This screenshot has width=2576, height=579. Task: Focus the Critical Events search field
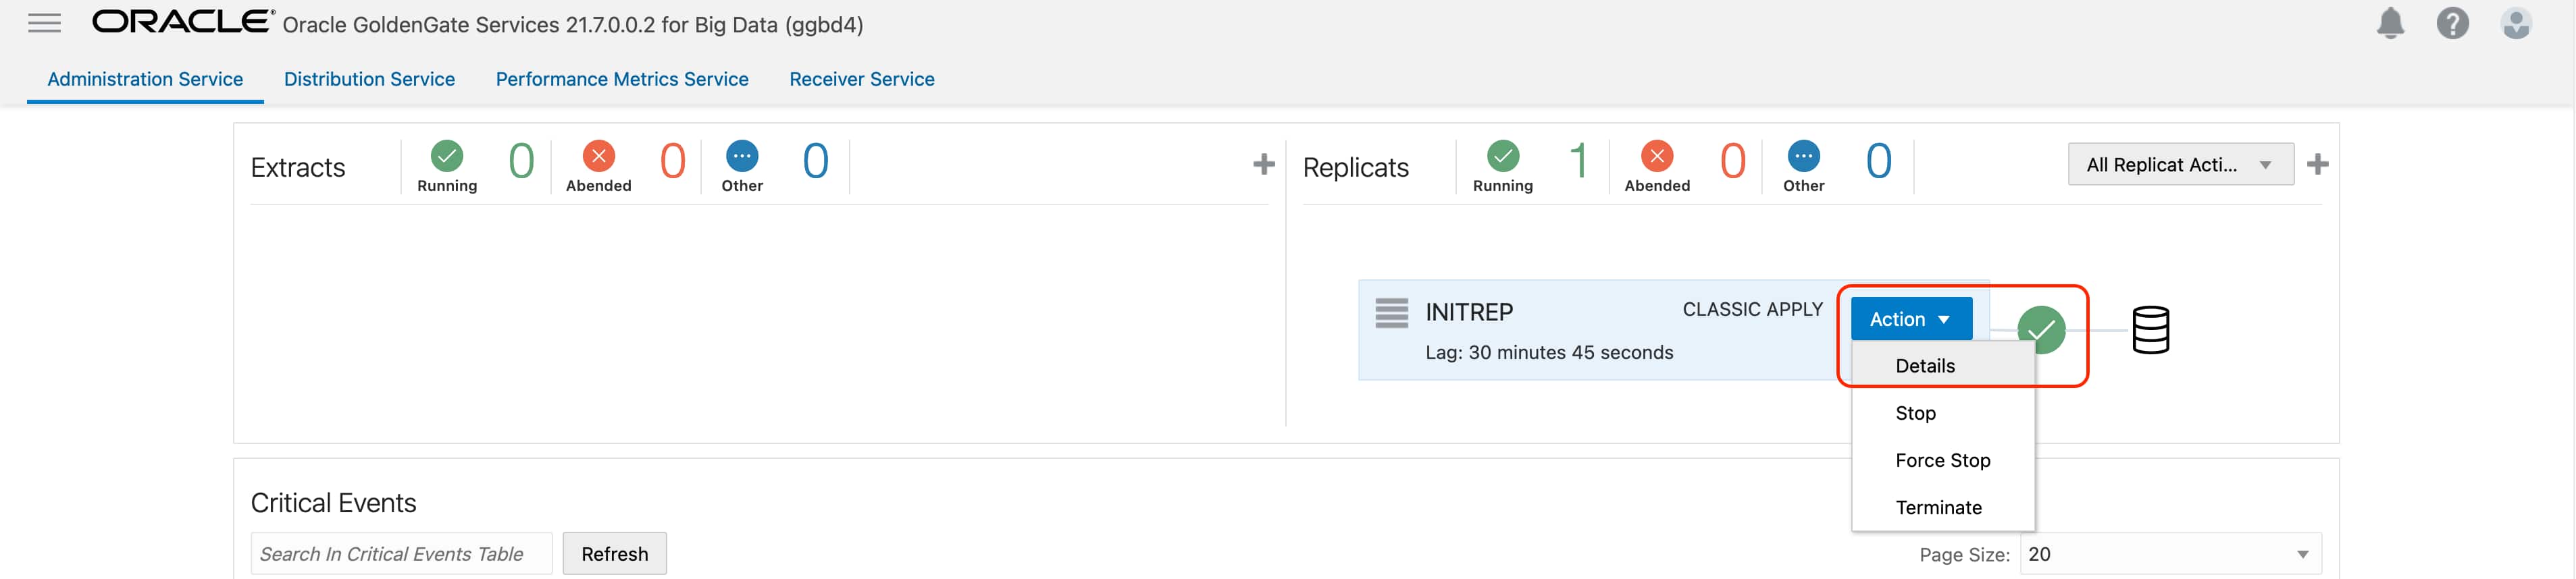(401, 554)
